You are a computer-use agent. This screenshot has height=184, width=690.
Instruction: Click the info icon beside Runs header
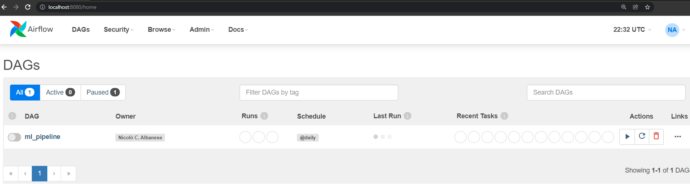pos(264,116)
